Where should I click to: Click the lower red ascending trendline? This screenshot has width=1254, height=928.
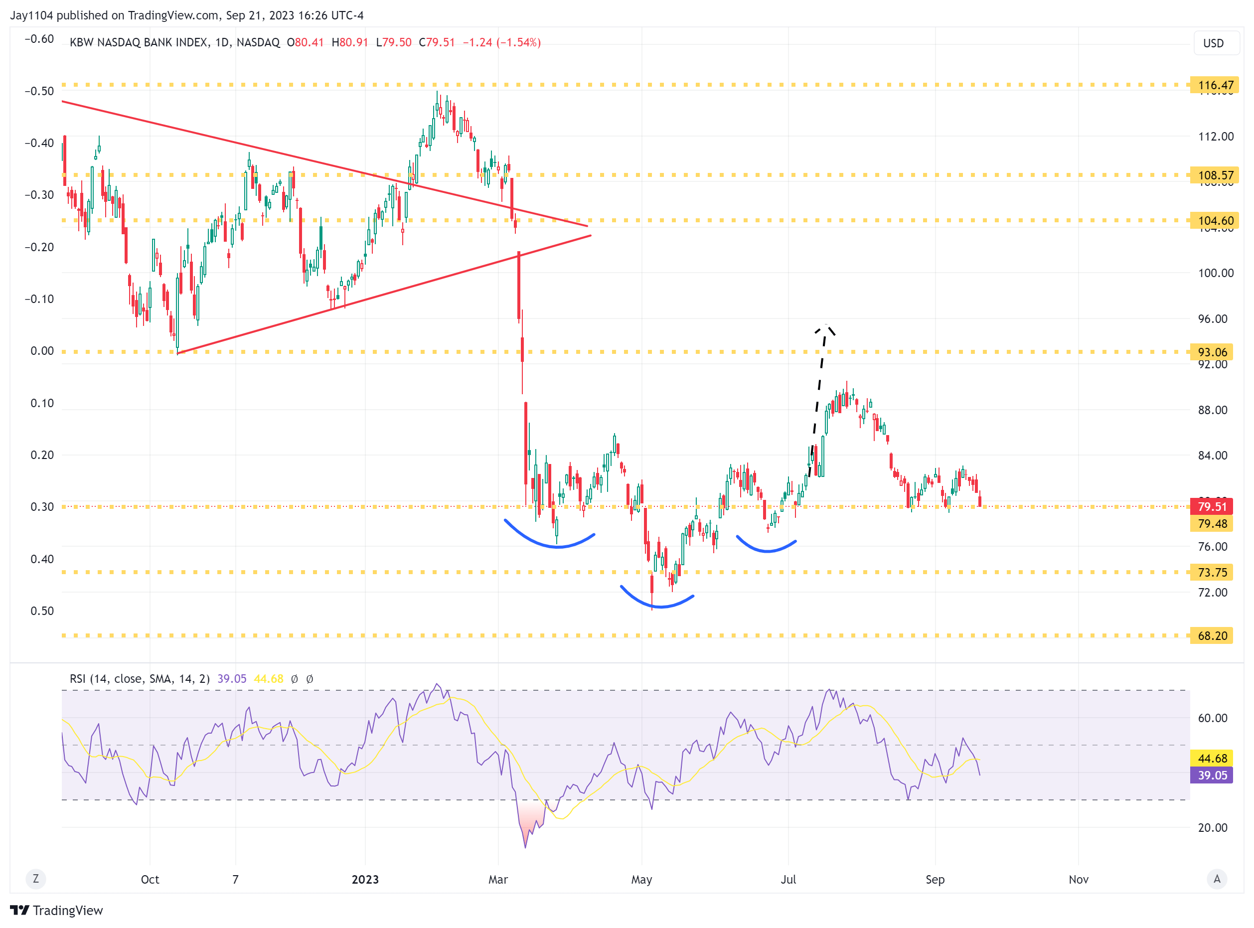pos(384,295)
